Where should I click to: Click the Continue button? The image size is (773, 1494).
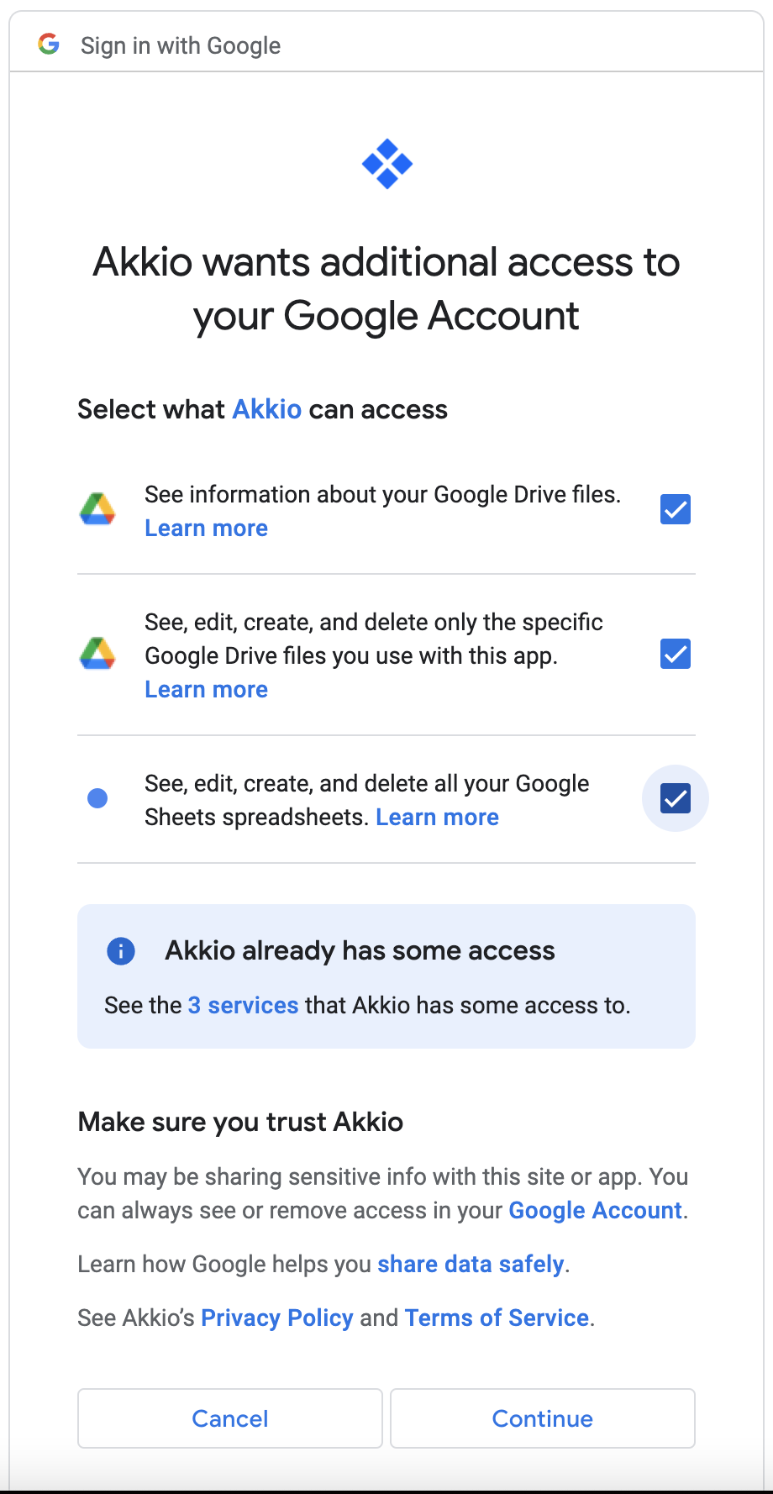point(543,1418)
